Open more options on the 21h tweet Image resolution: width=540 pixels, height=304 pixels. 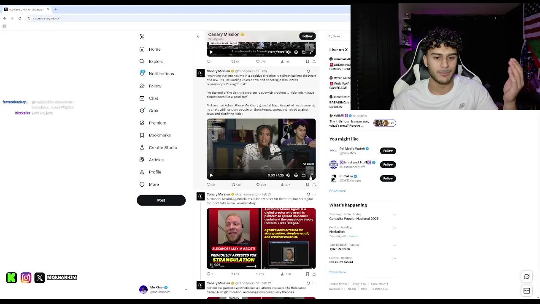pos(314,71)
